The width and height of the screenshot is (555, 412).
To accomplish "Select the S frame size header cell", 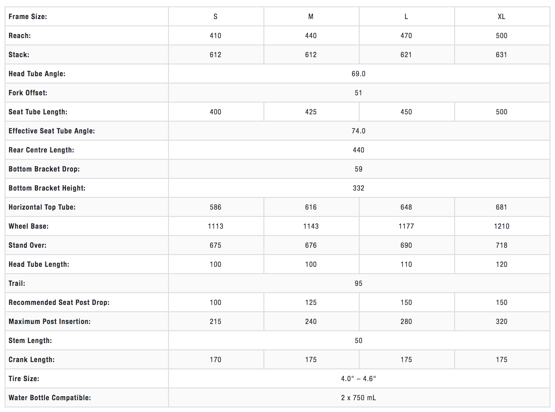I will (x=215, y=17).
